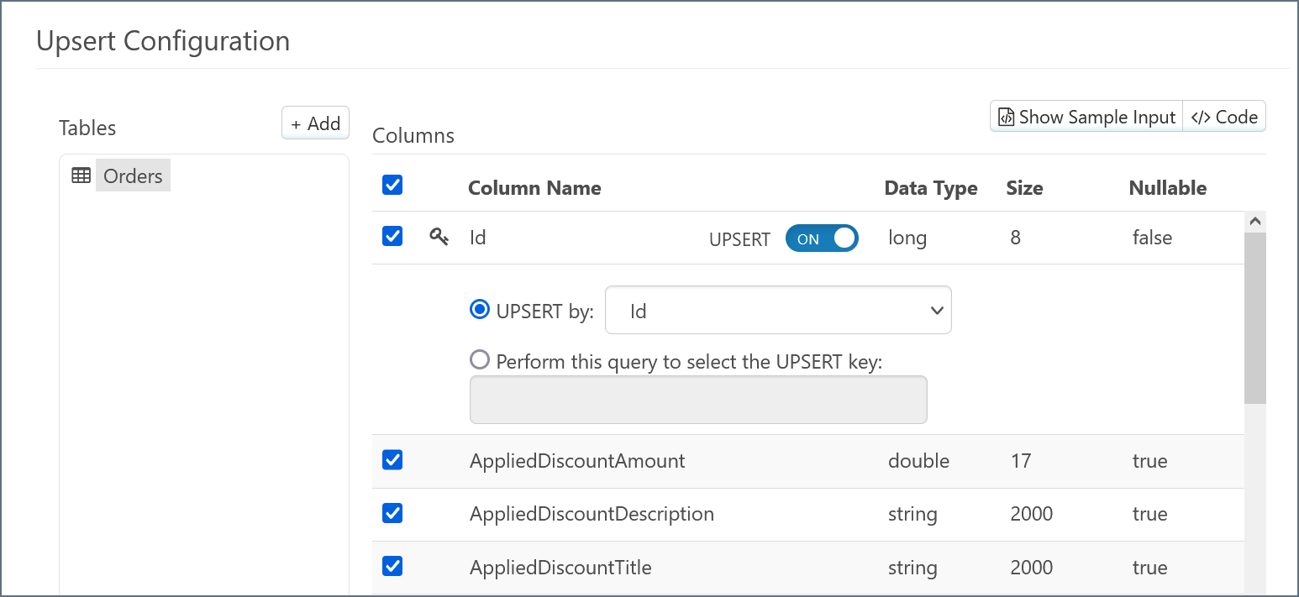Image resolution: width=1299 pixels, height=597 pixels.
Task: Click the key icon beside Id column
Action: pos(439,238)
